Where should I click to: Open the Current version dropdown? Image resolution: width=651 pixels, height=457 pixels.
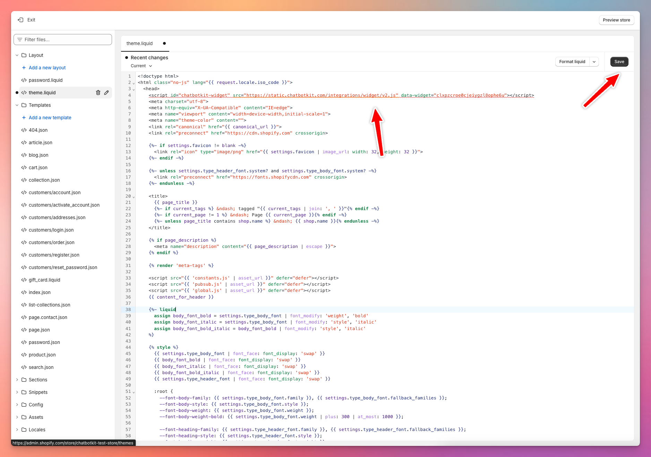142,66
